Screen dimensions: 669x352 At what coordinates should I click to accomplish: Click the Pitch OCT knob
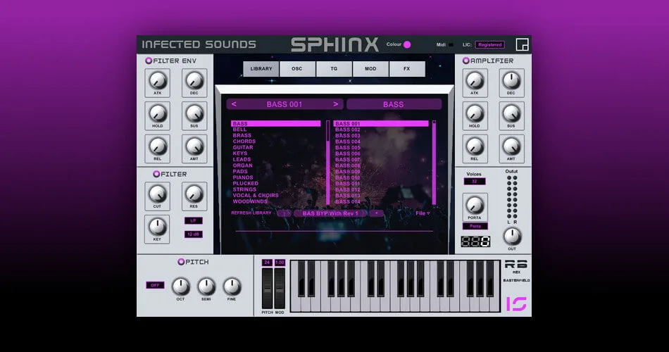tap(180, 287)
